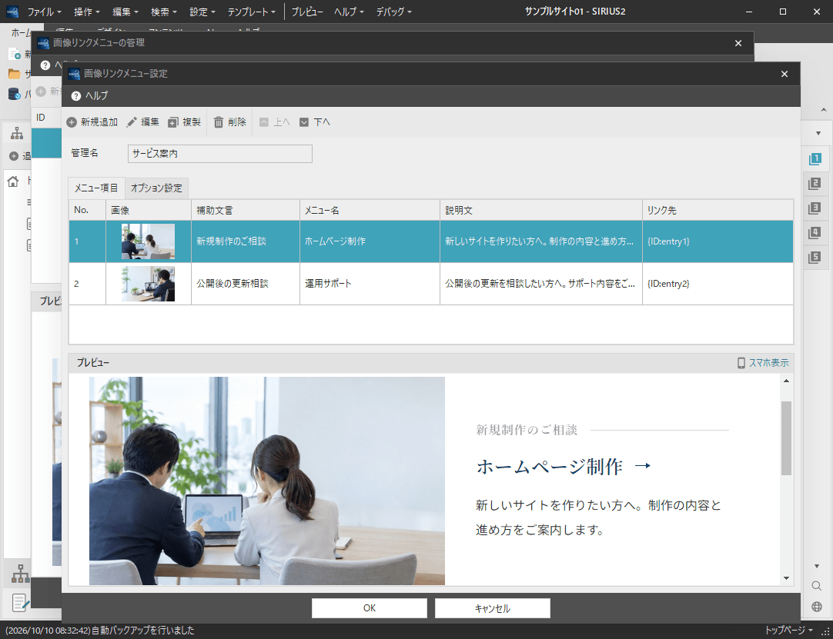Click the preview pane scrollbar thumb
Image resolution: width=833 pixels, height=639 pixels.
click(x=786, y=438)
